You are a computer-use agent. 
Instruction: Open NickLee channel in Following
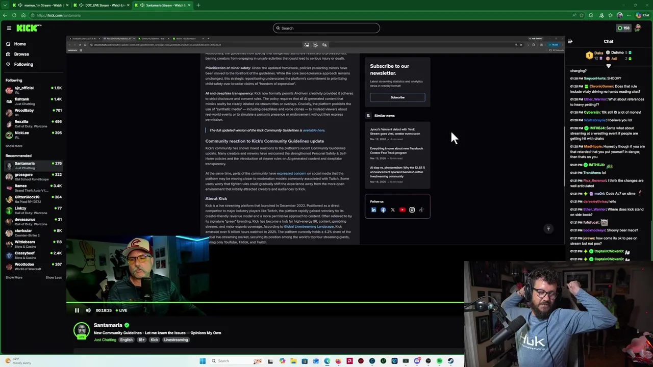coord(33,135)
